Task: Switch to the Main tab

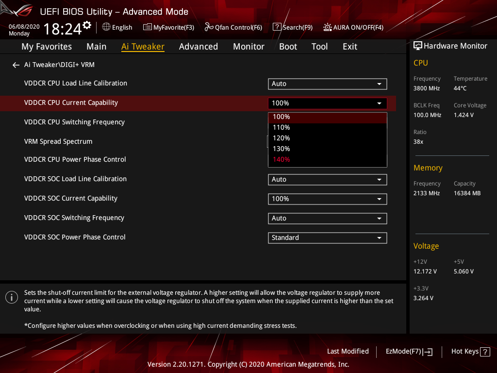Action: (97, 47)
